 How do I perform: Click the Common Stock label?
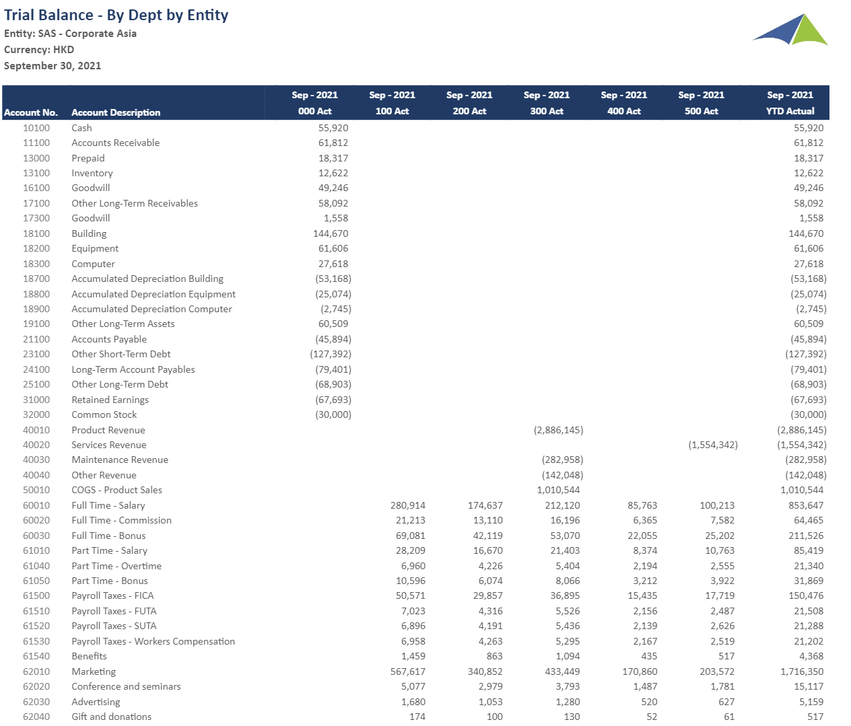(104, 414)
